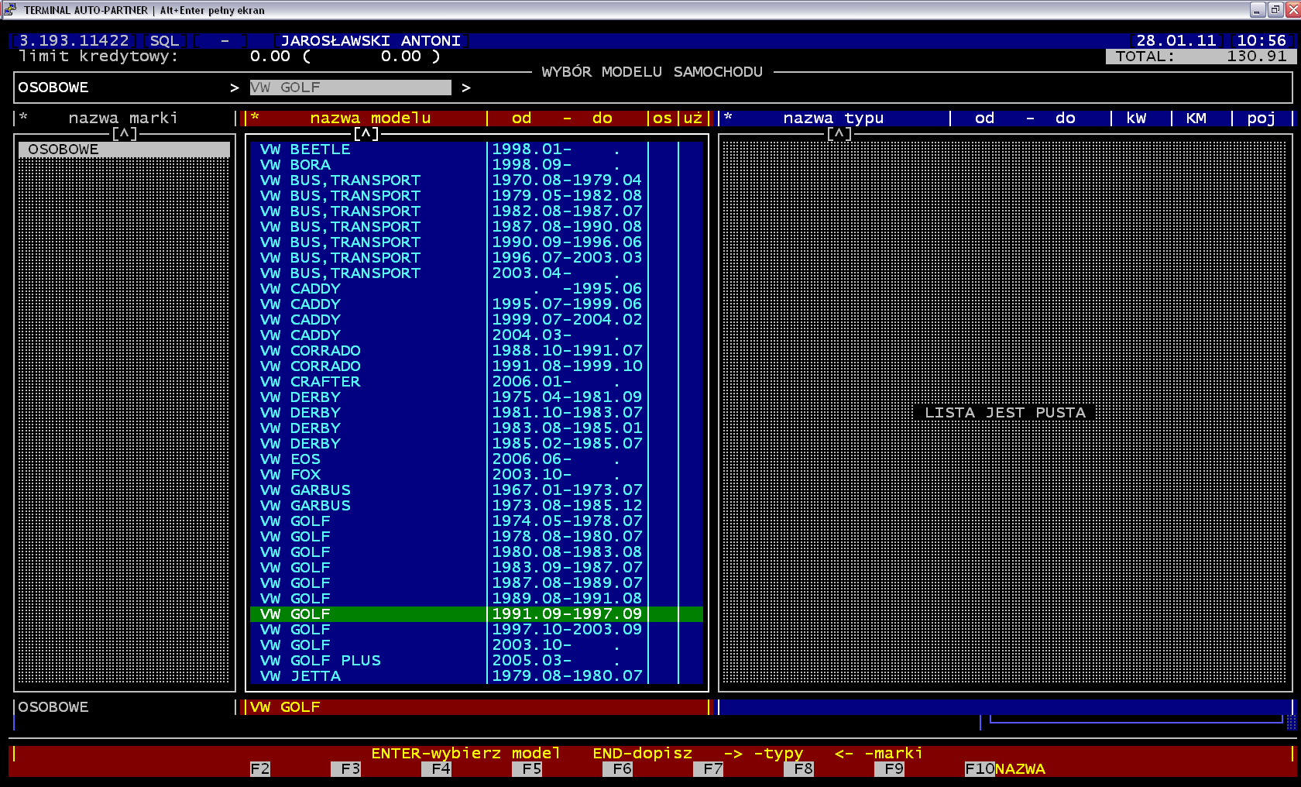Select VW CADDY ending 1995.06
1301x787 pixels.
point(476,289)
